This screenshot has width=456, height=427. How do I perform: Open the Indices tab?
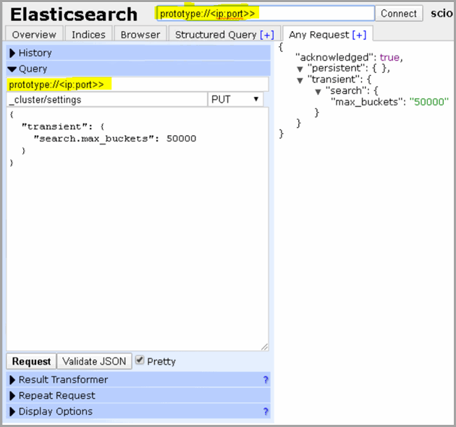[x=88, y=35]
